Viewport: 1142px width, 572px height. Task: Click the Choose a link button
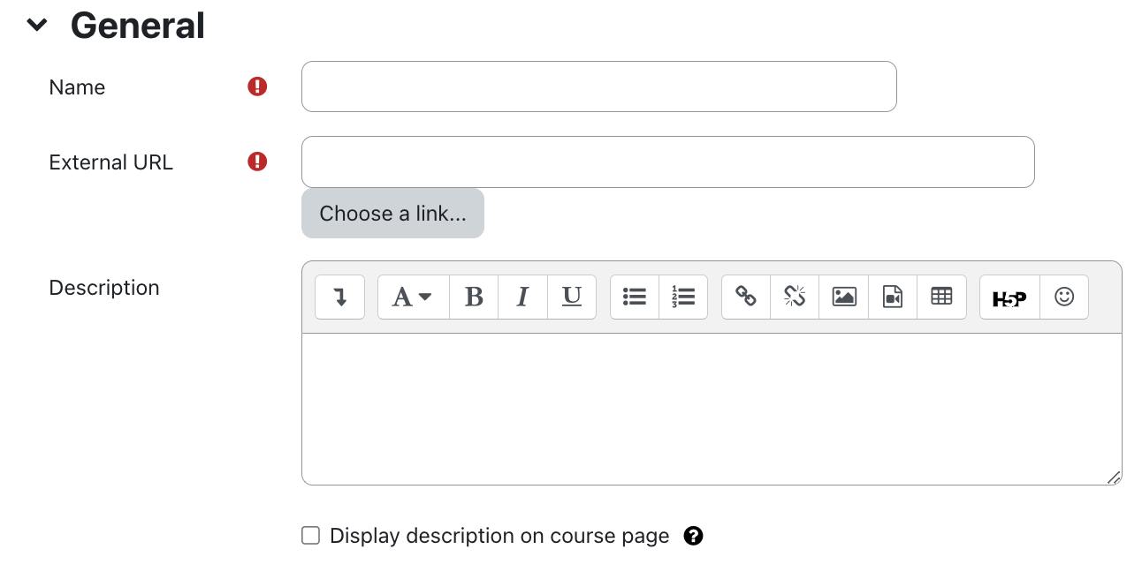[x=392, y=213]
